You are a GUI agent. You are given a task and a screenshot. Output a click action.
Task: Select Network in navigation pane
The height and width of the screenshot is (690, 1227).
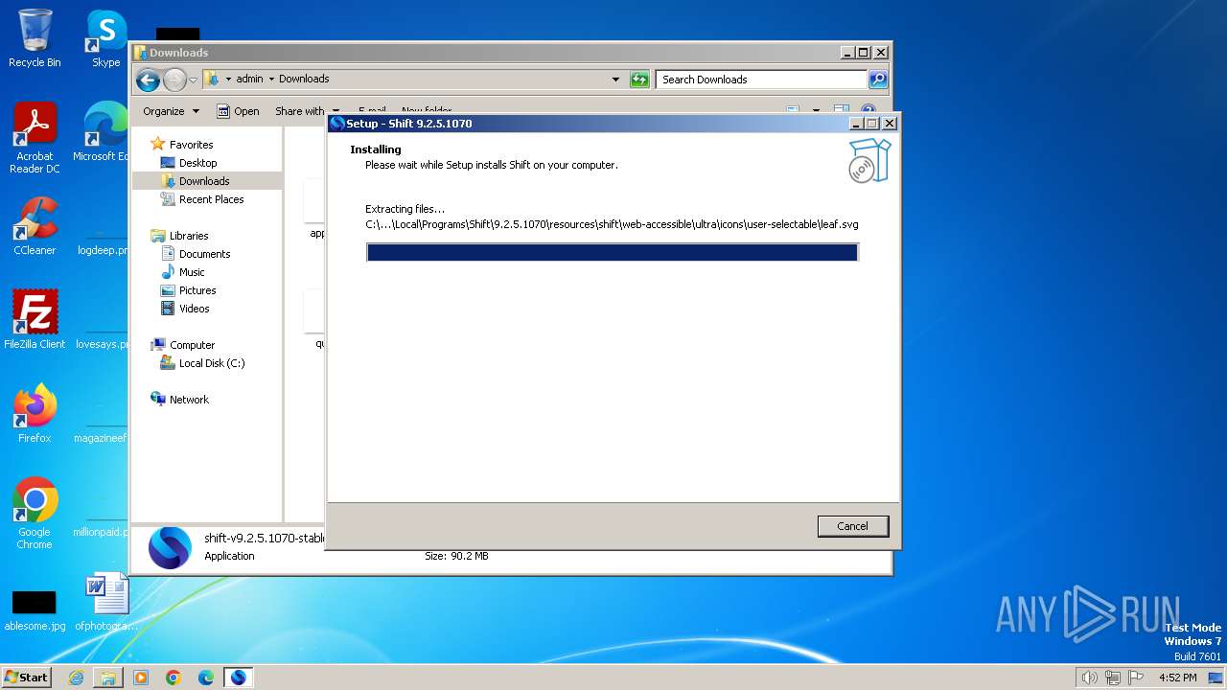pos(189,400)
